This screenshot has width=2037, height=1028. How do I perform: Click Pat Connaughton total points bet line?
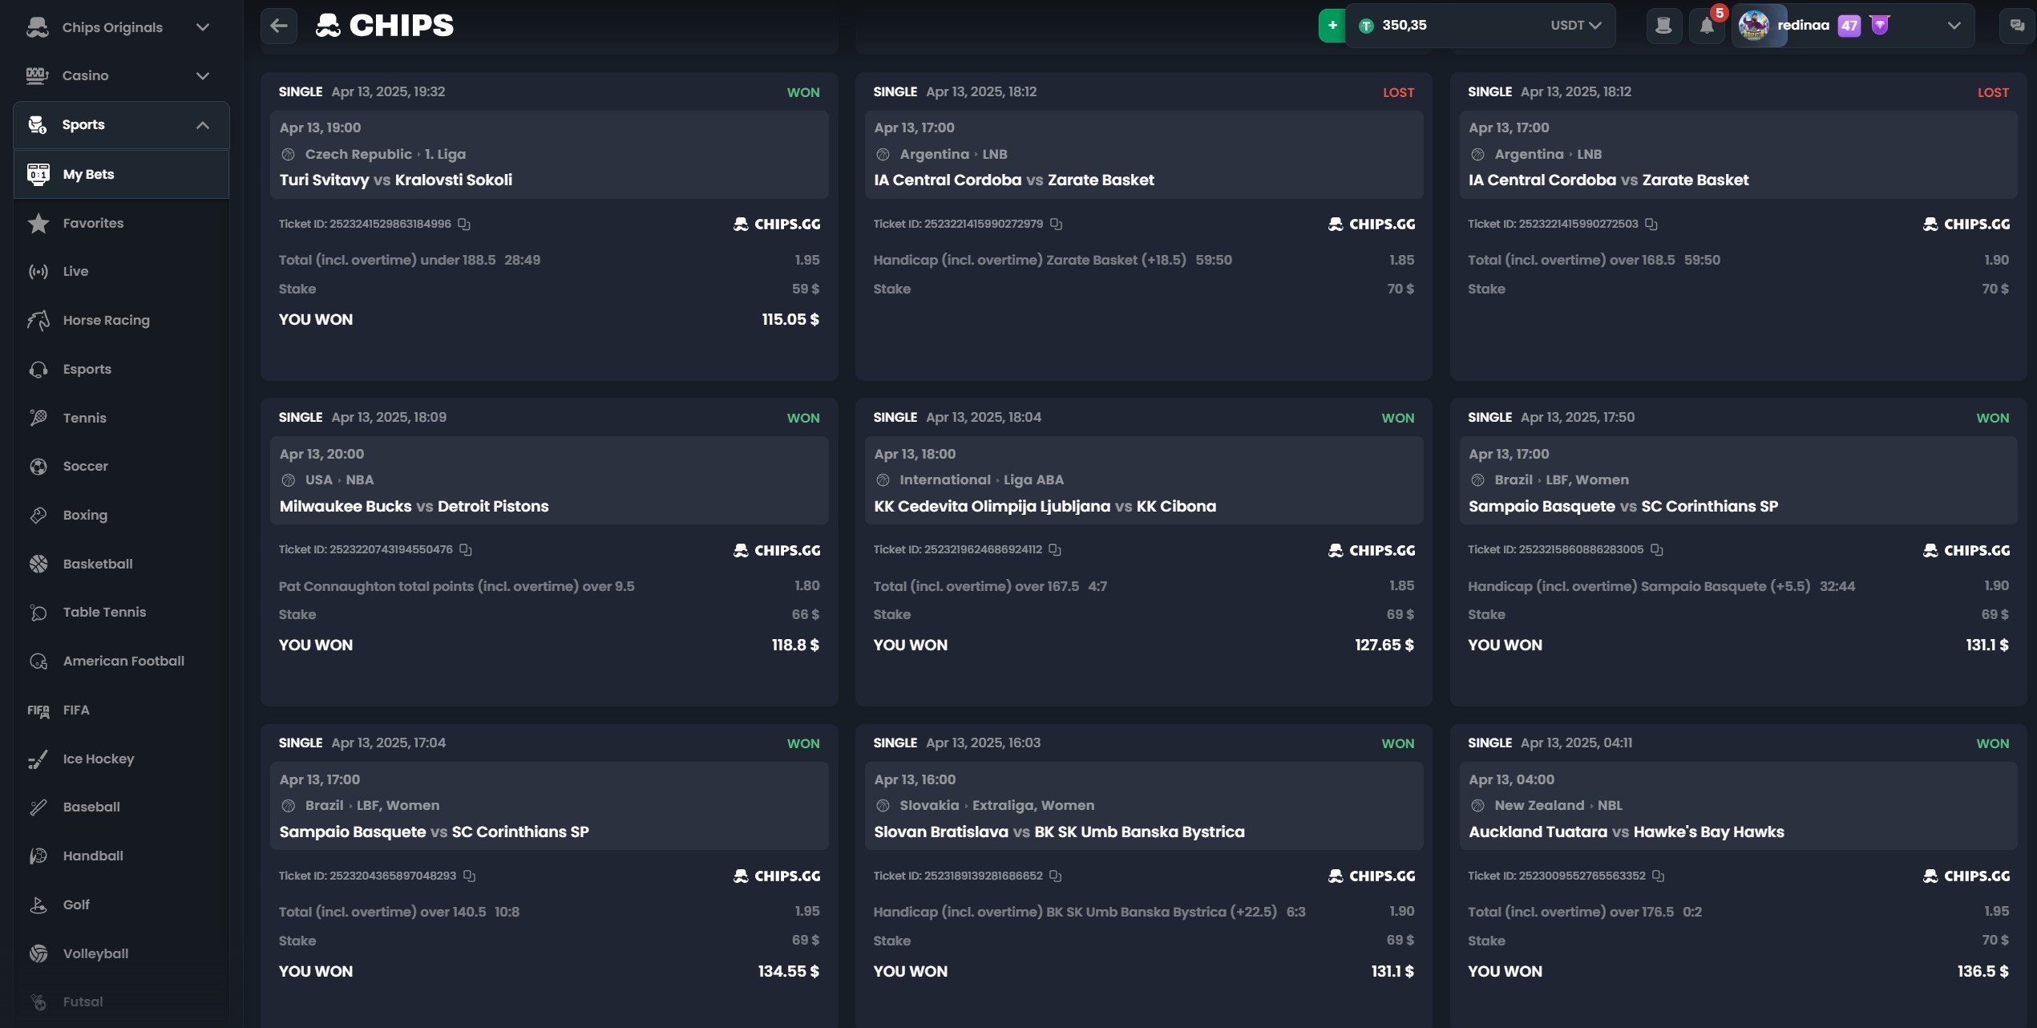(456, 586)
